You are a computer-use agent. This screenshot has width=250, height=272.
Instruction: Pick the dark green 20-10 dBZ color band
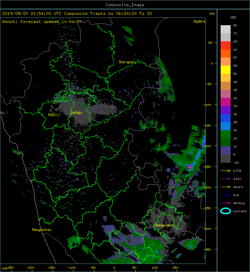click(225, 142)
